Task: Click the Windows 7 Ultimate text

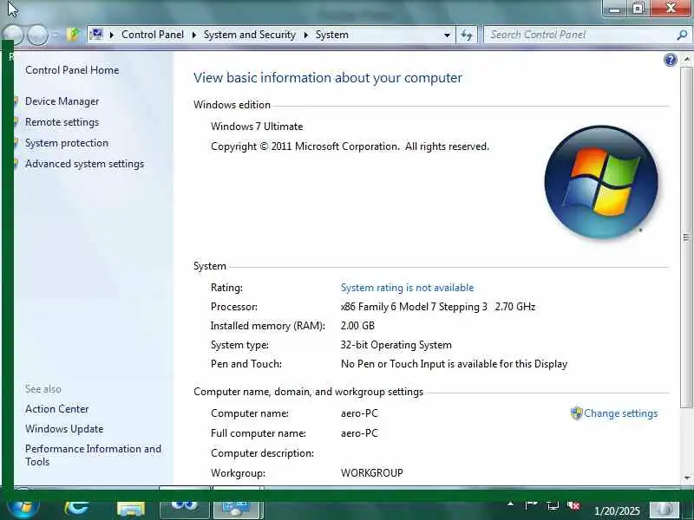Action: [257, 127]
